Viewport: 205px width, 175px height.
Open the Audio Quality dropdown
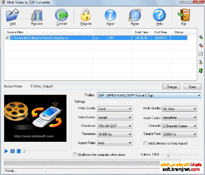179,109
